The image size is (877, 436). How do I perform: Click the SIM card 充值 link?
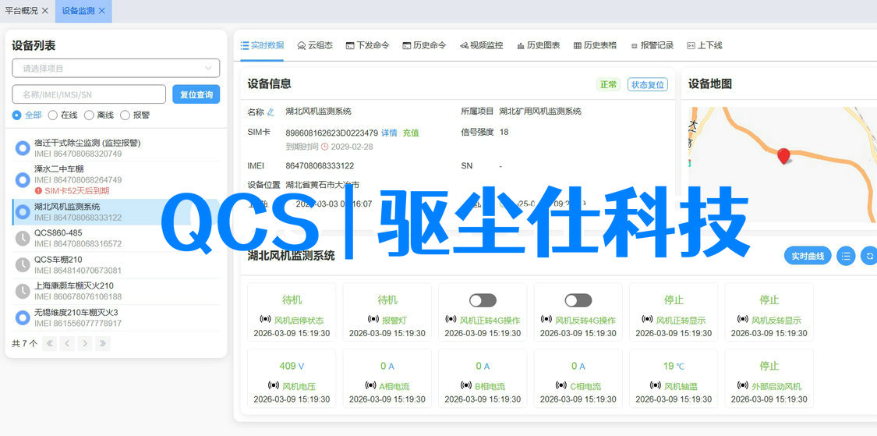point(411,133)
